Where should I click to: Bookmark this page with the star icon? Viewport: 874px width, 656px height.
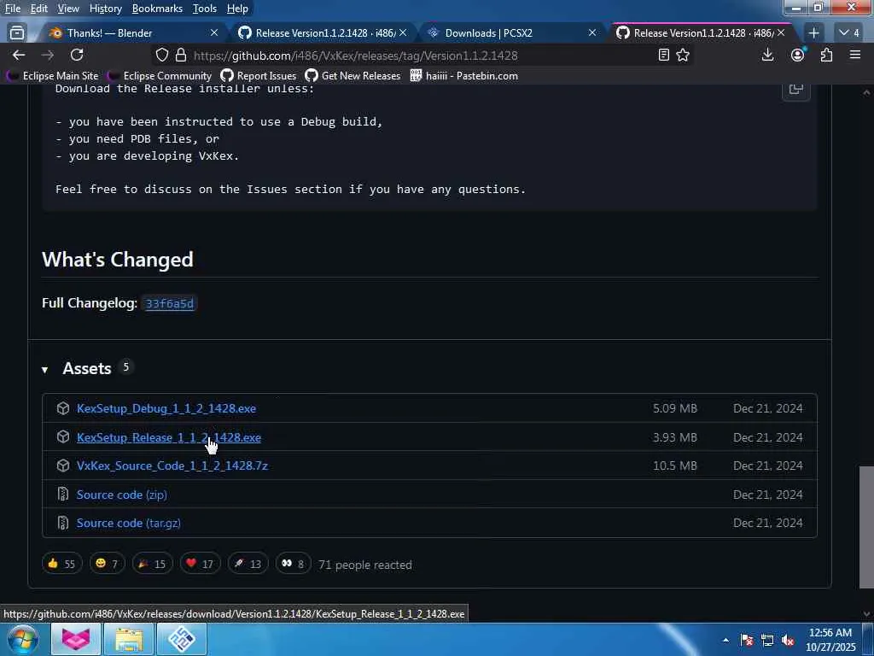pos(683,55)
